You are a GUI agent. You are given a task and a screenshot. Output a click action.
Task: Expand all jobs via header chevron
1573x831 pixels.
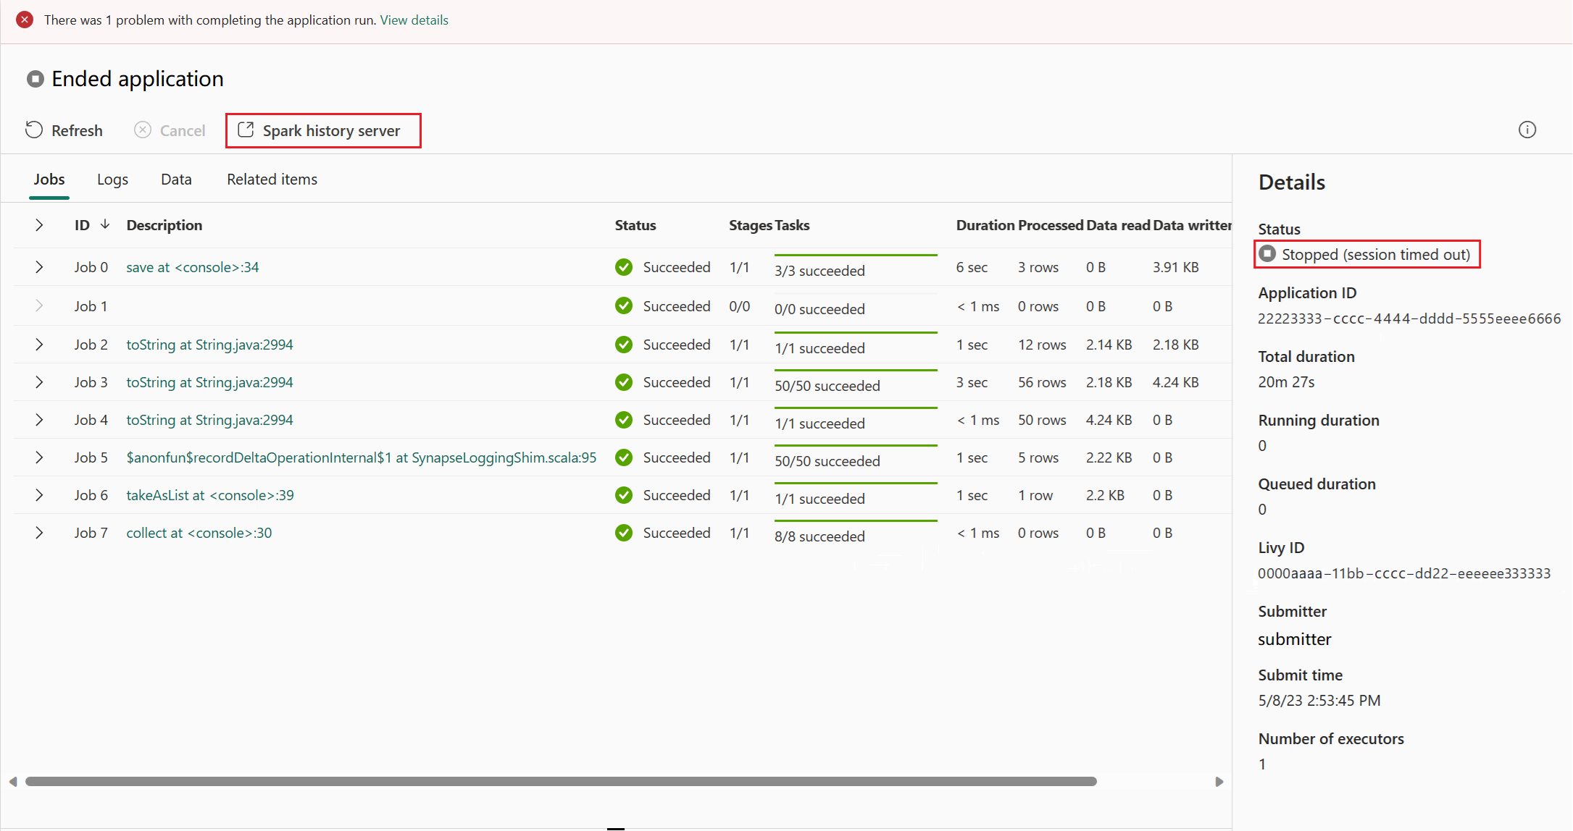point(39,225)
